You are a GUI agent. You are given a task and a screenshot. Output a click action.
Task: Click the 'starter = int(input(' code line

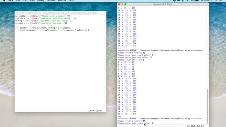pos(46,18)
